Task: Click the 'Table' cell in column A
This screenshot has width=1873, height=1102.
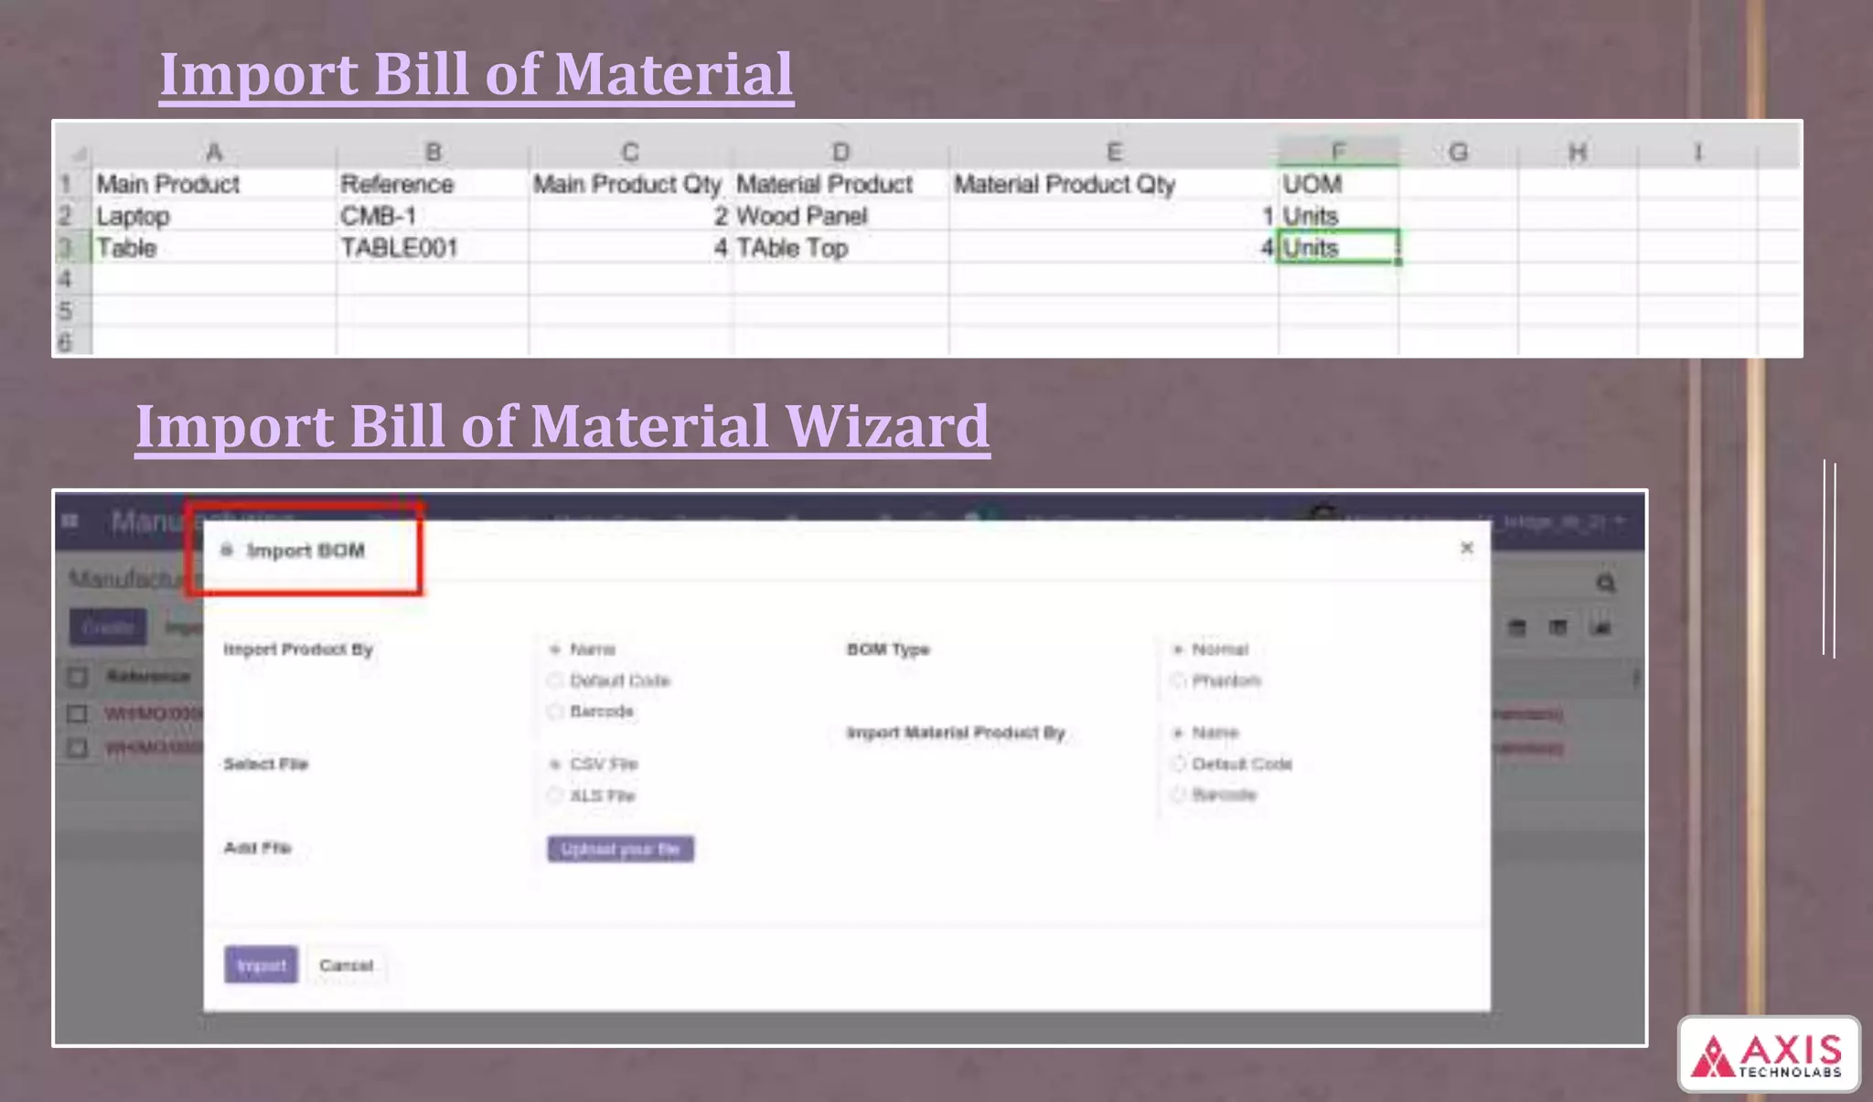Action: point(213,248)
